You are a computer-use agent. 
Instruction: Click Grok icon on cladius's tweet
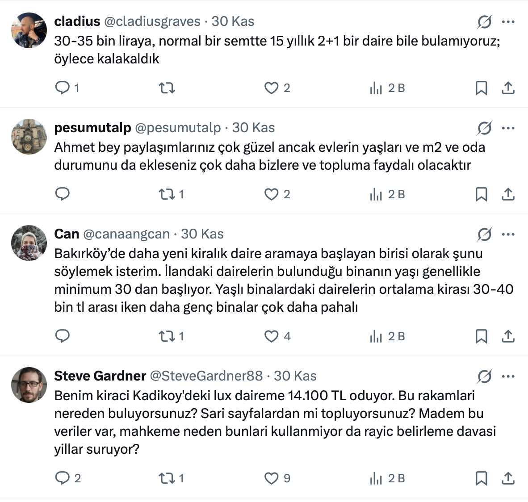coord(484,21)
